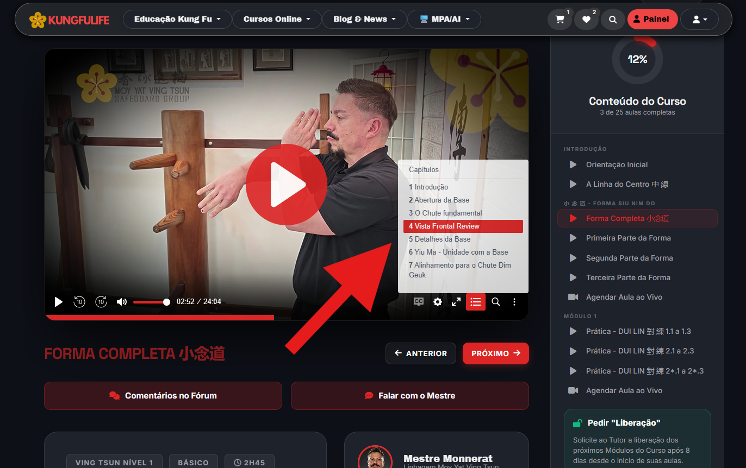Click the VING TSUN NÍVEL 1 tag
746x468 pixels.
114,463
